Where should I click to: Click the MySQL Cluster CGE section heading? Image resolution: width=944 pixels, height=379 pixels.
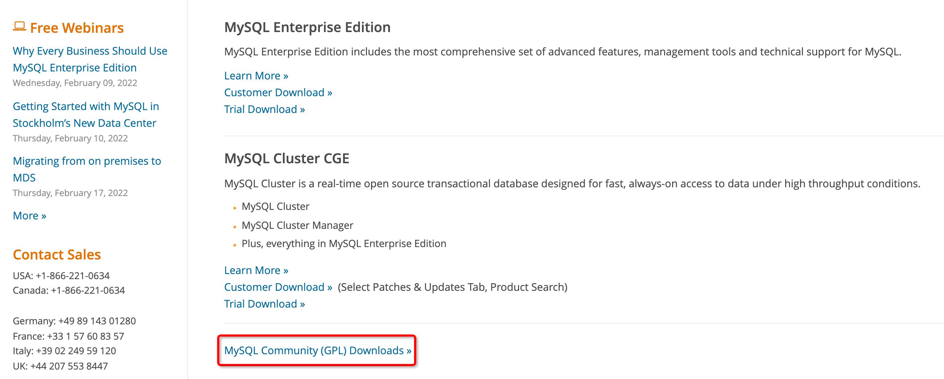tap(286, 159)
